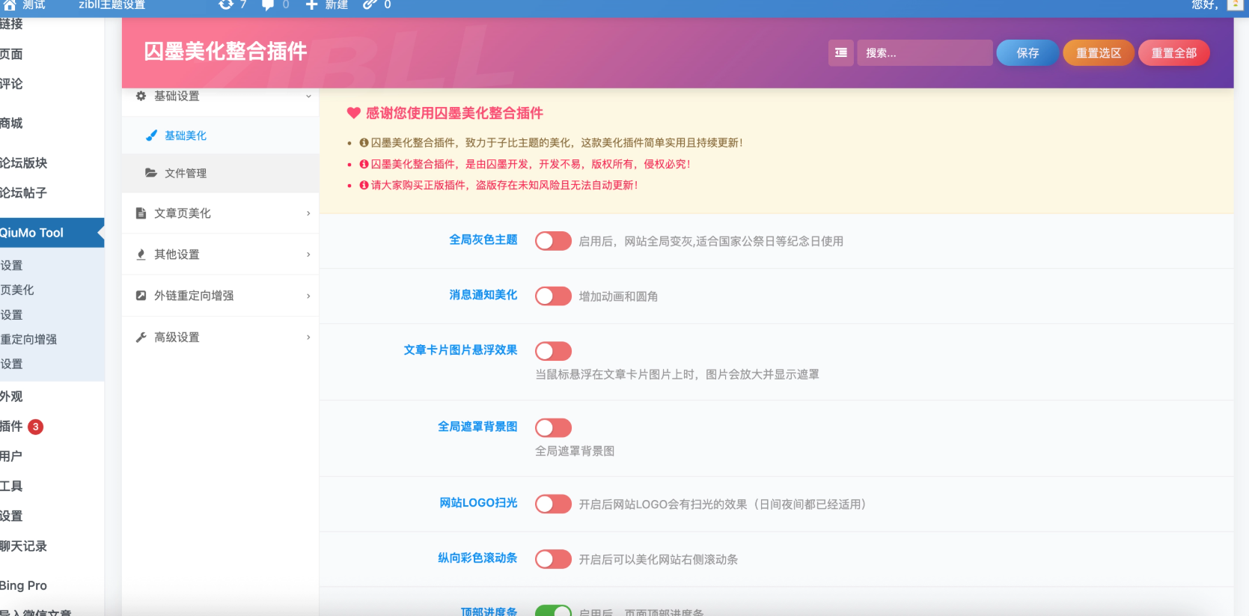Image resolution: width=1249 pixels, height=616 pixels.
Task: Open the 文章页美化 section
Action: click(x=221, y=213)
